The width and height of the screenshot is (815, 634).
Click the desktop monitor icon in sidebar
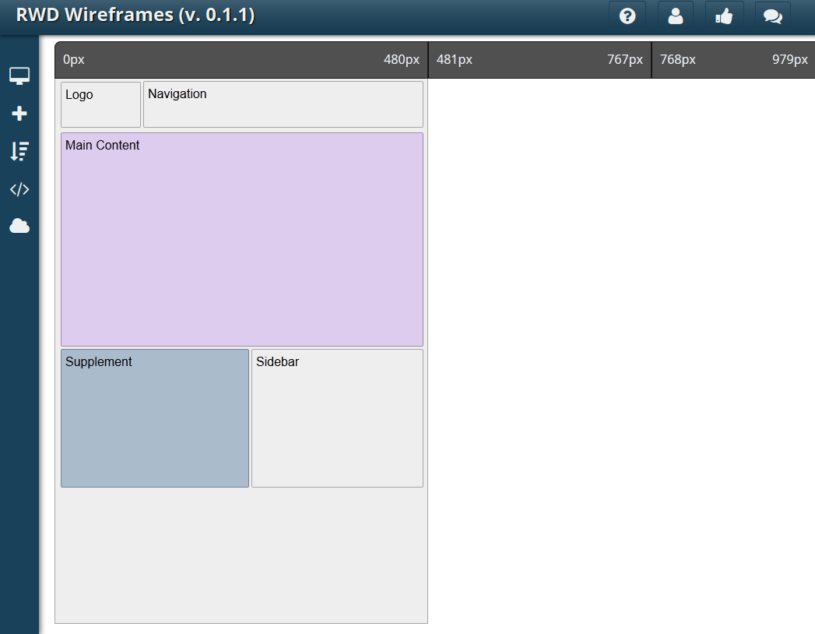[19, 76]
